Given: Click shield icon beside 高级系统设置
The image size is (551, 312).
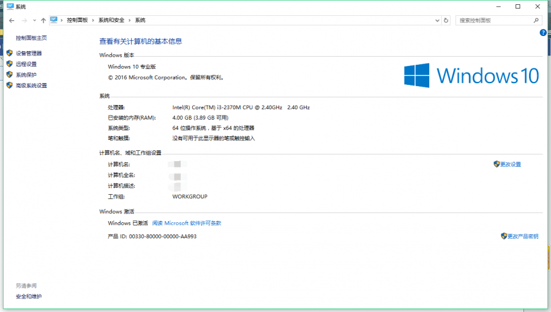Looking at the screenshot, I should [x=9, y=85].
